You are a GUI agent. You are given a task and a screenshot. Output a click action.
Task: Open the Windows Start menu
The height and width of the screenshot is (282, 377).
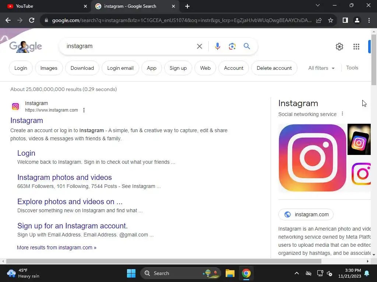[x=131, y=273]
